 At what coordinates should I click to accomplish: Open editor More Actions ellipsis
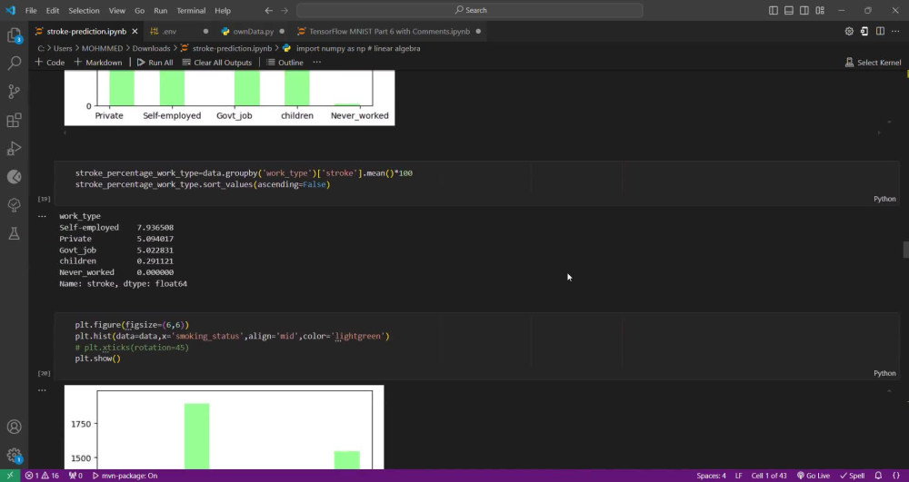(895, 31)
